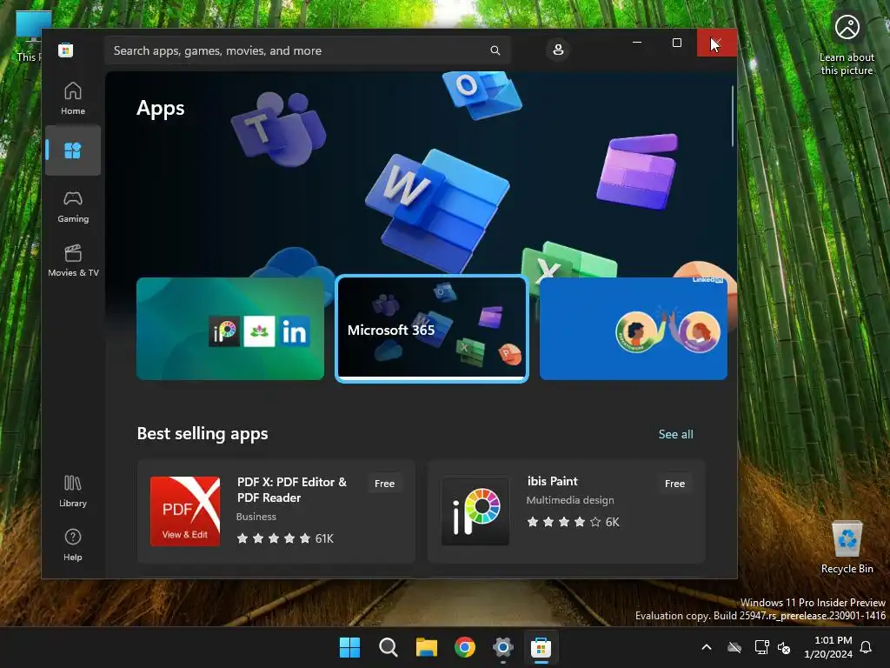Click the OneDrive cloud tray icon

pos(734,647)
